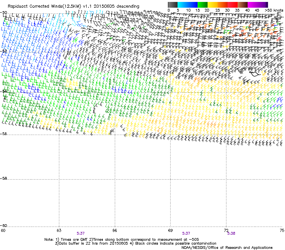The image size is (285, 250).
Task: Click the "15" legend scale label
Action: (198, 10)
